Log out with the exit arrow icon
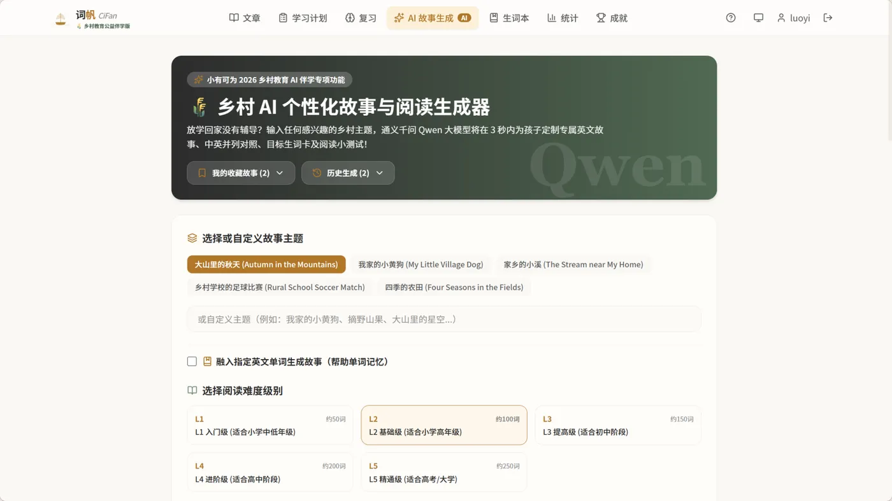Image resolution: width=892 pixels, height=501 pixels. click(x=828, y=18)
